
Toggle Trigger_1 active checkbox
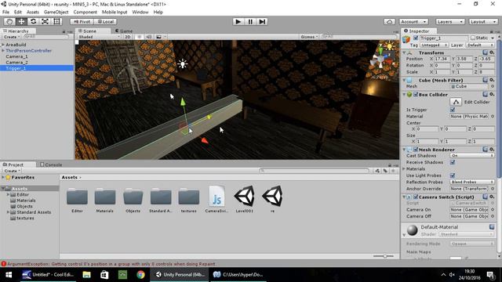(416, 38)
